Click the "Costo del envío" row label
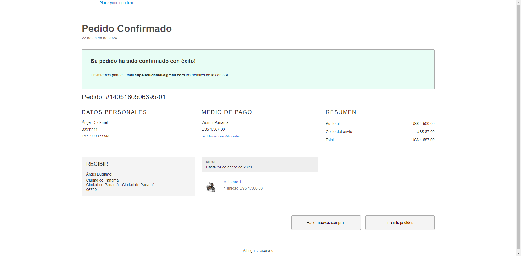Screen dimensions: 521x256 pyautogui.click(x=339, y=132)
